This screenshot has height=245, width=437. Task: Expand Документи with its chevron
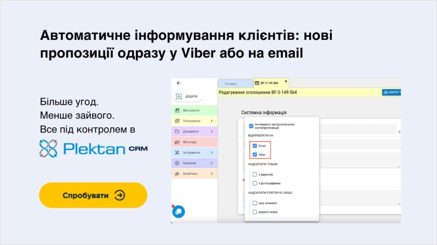coord(212,131)
